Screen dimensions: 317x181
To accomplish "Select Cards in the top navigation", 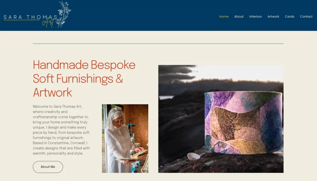I will click(x=289, y=16).
